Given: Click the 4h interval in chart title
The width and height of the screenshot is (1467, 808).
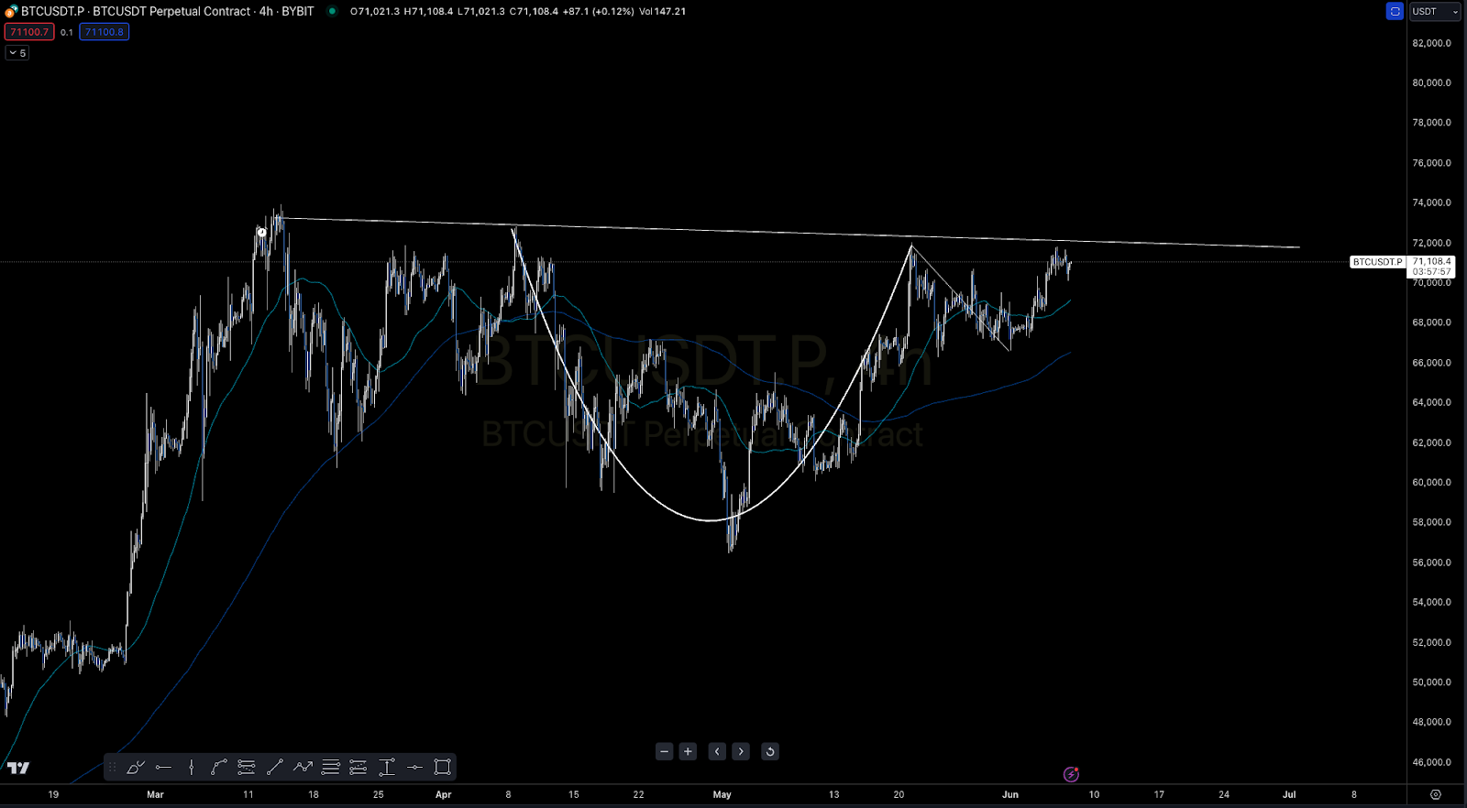Looking at the screenshot, I should pos(266,11).
